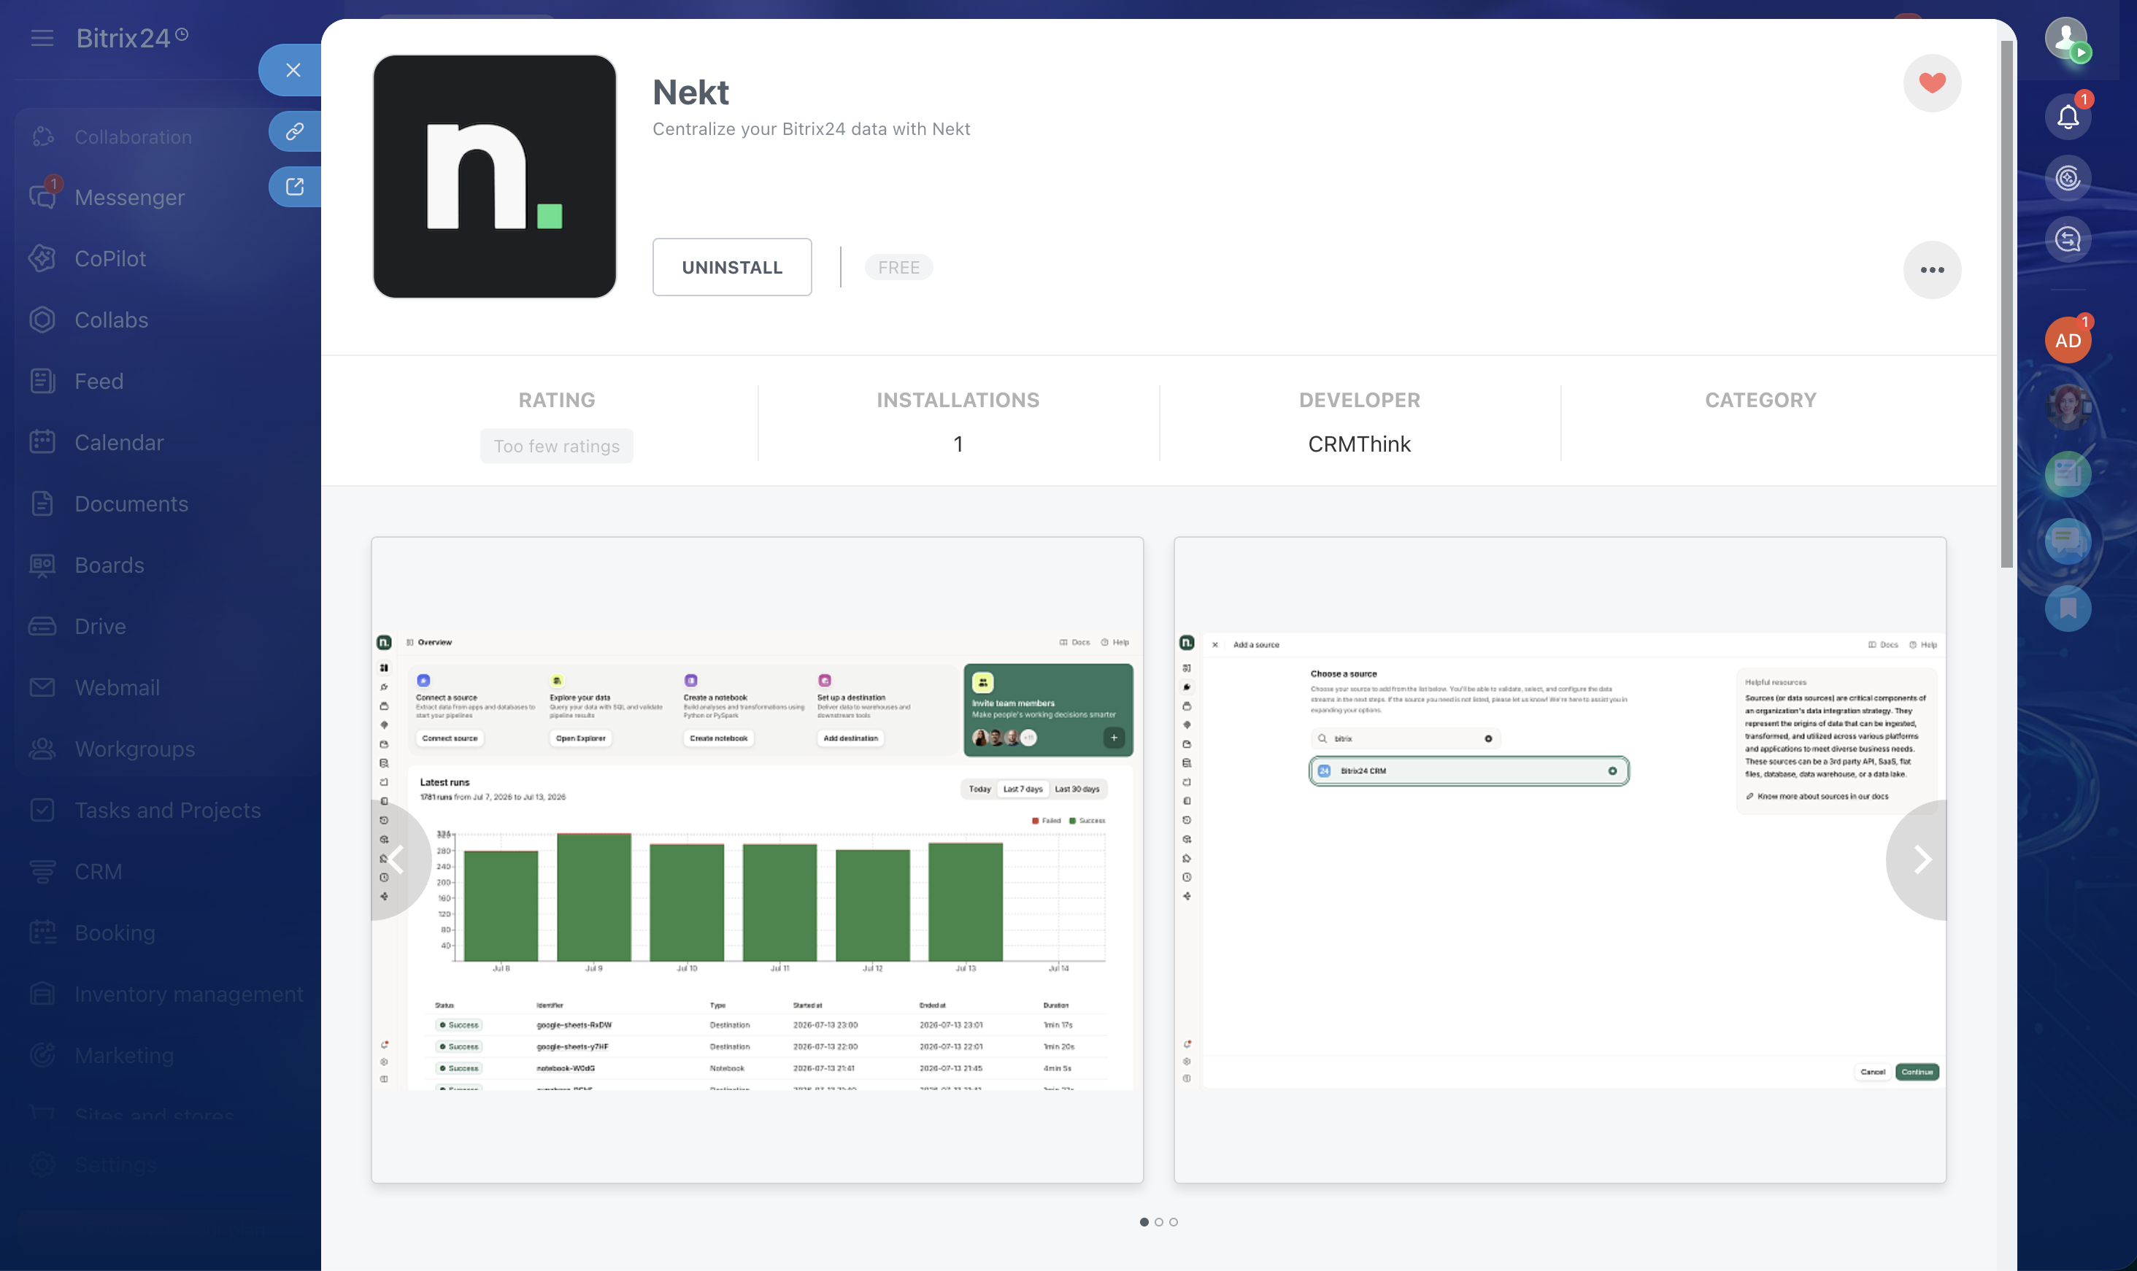Click the app panel vertical scrollbar
Viewport: 2137px width, 1271px height.
tap(2006, 304)
